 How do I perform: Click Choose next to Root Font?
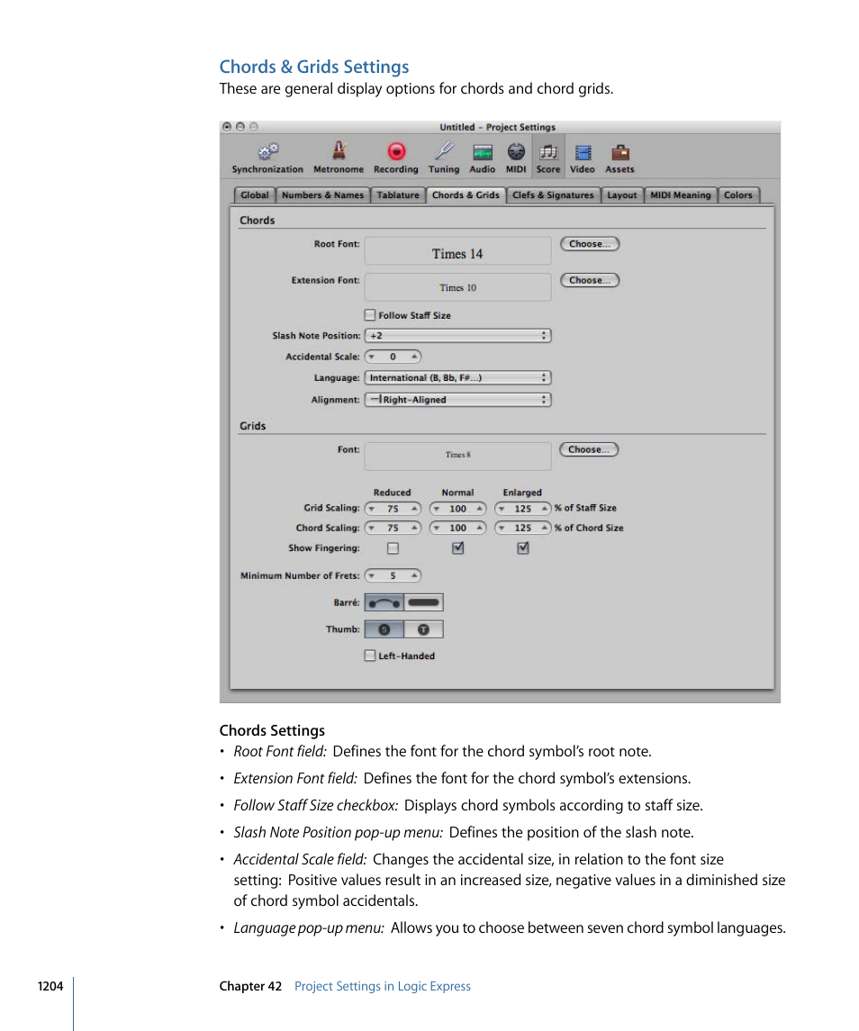click(x=589, y=243)
